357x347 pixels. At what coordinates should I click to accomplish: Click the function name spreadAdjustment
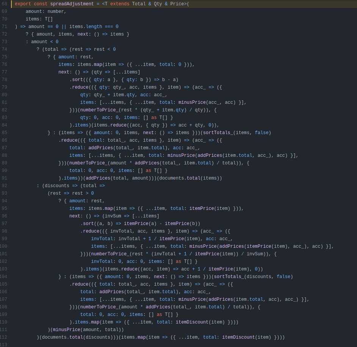pyautogui.click(x=72, y=4)
